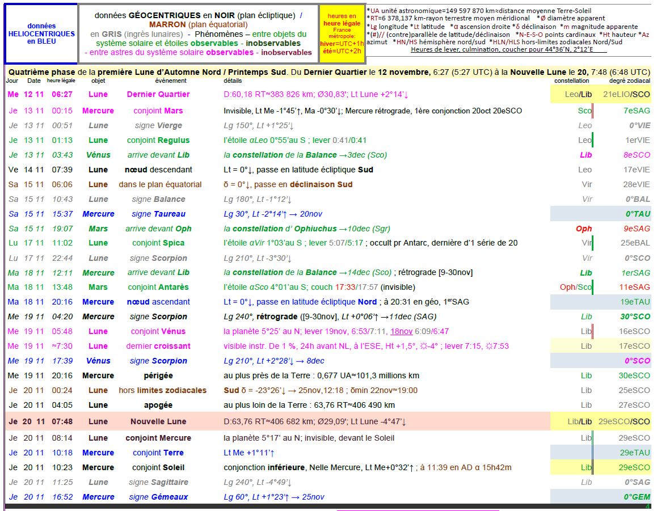
Task: Select the 'conjoint Terre' event
Action: pyautogui.click(x=158, y=453)
